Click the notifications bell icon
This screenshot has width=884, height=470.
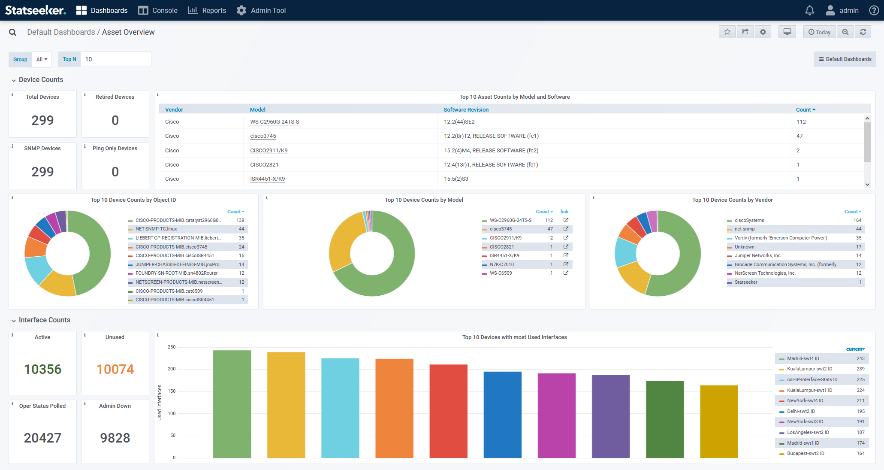click(x=809, y=10)
